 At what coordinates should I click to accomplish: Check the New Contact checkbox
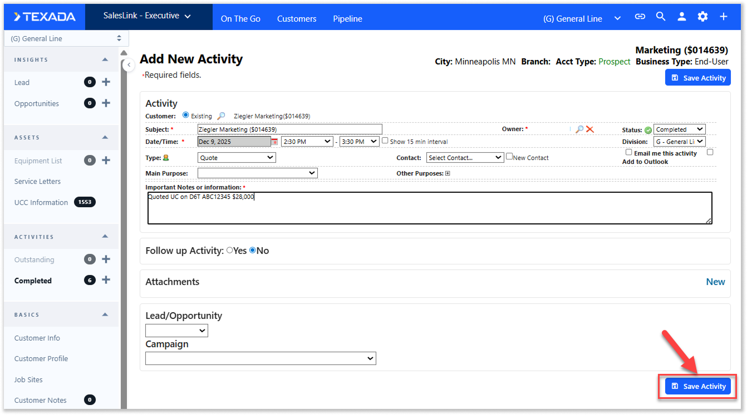[509, 157]
